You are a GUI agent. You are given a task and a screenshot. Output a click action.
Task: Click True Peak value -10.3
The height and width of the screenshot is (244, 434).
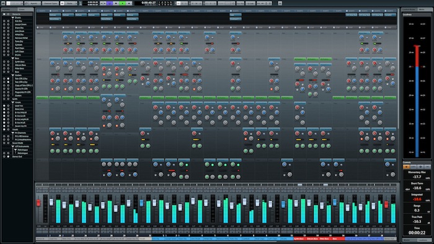pyautogui.click(x=417, y=222)
